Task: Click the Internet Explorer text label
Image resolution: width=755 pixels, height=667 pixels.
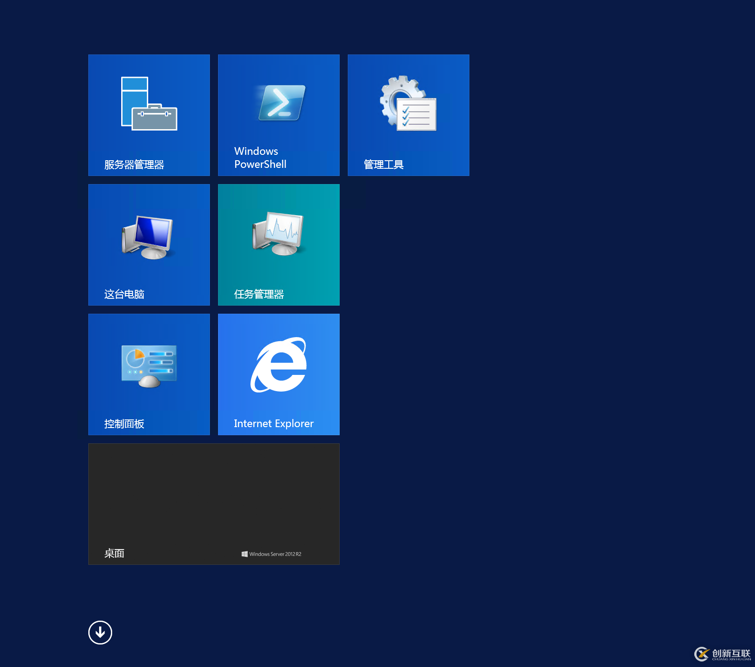Action: coord(273,424)
